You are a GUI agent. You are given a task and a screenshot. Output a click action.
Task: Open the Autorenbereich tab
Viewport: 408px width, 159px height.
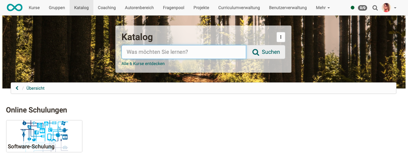139,8
